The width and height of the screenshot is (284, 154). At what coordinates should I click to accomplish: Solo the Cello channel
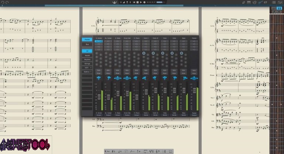[x=174, y=70]
